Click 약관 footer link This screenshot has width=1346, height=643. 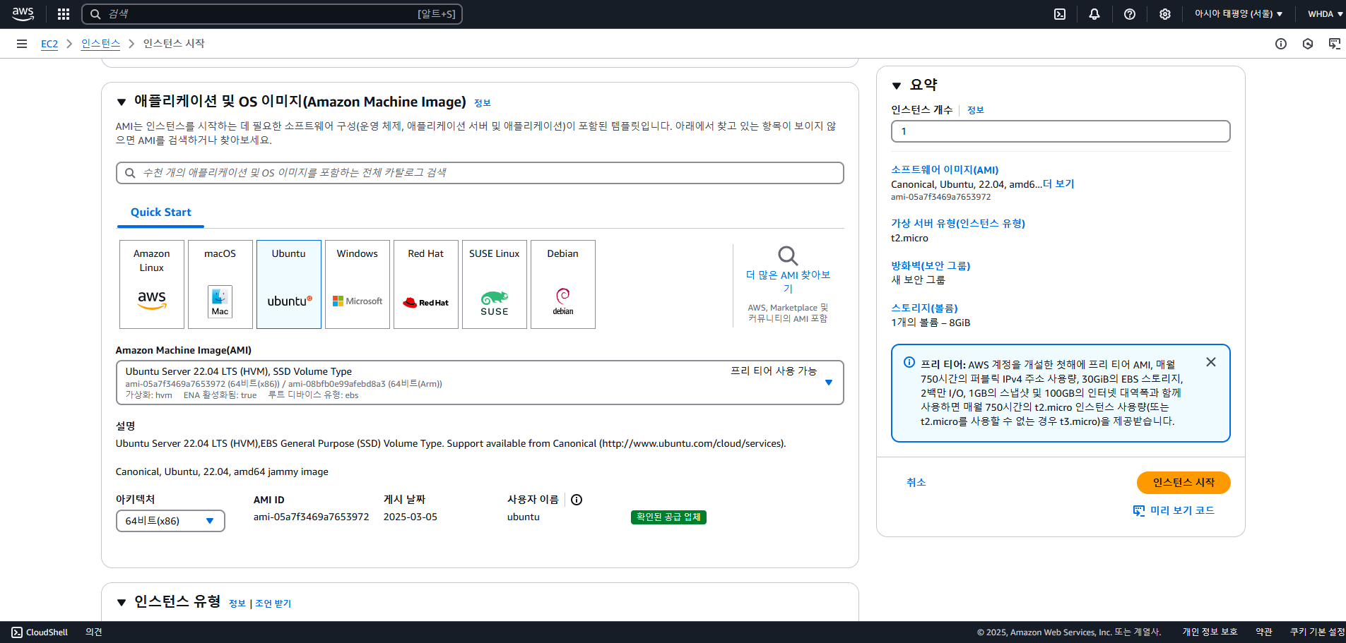click(x=1264, y=632)
